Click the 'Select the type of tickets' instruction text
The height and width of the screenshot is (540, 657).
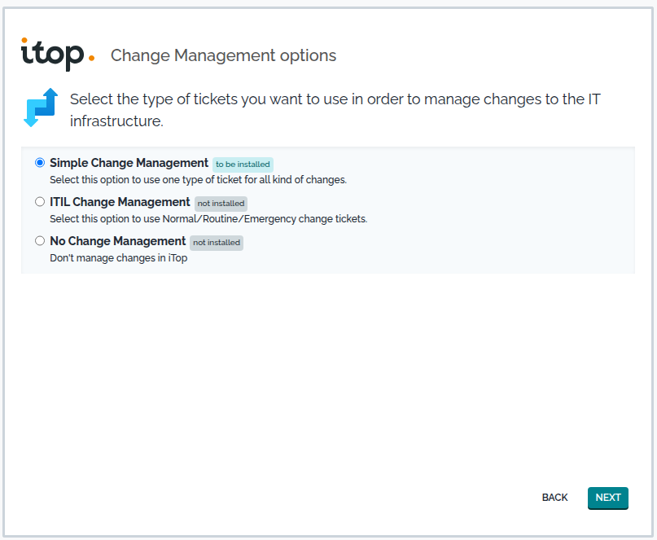[335, 110]
